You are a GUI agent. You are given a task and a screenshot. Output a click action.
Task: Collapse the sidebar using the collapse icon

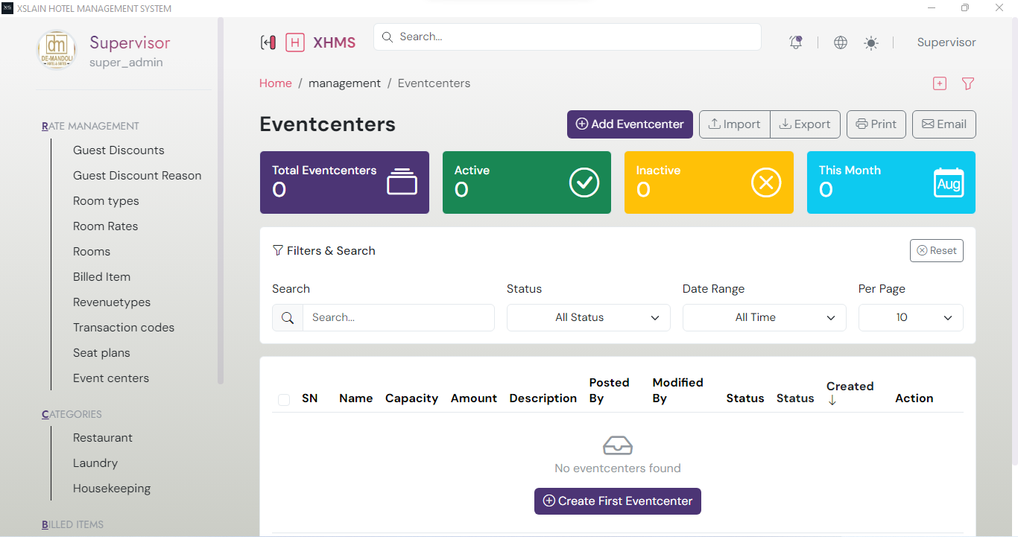click(268, 42)
